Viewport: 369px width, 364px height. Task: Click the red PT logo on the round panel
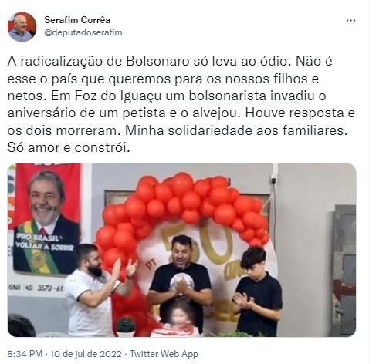(x=151, y=265)
